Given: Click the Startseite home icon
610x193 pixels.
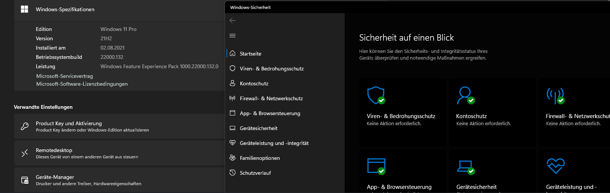Looking at the screenshot, I should 232,54.
